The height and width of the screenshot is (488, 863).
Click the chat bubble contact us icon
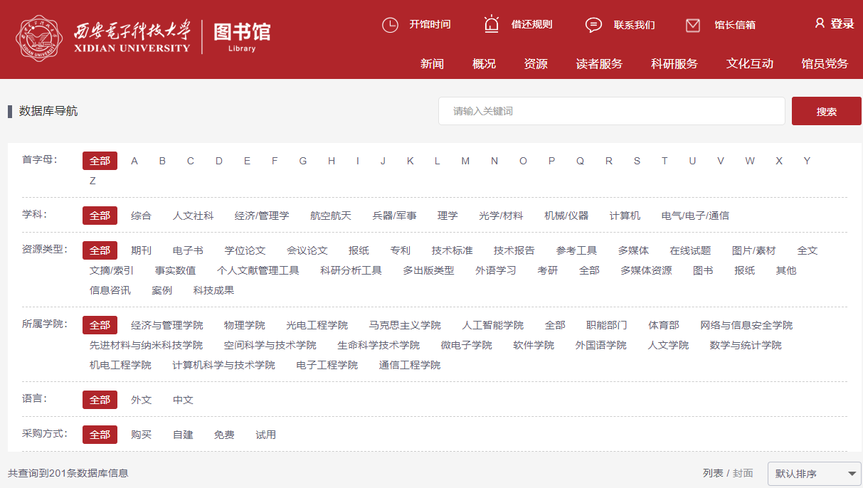(x=593, y=25)
